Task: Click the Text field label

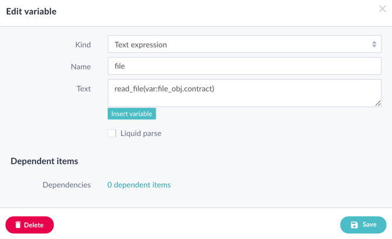Action: coord(84,89)
